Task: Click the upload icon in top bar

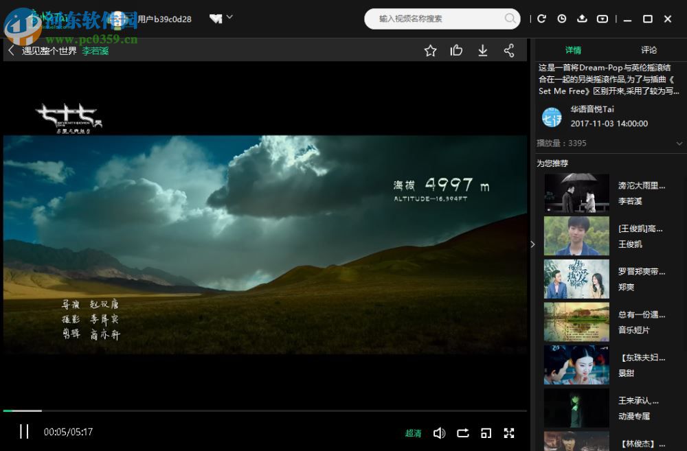Action: pyautogui.click(x=582, y=19)
